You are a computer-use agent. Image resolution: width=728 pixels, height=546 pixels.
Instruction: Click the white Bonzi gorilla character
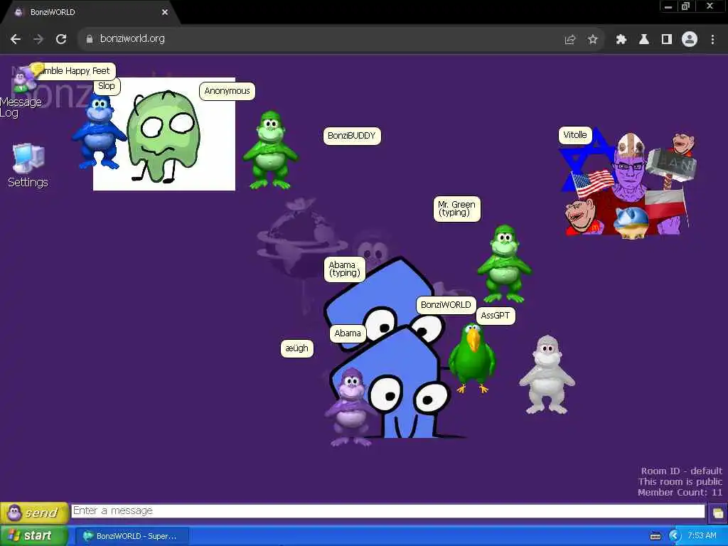click(547, 374)
